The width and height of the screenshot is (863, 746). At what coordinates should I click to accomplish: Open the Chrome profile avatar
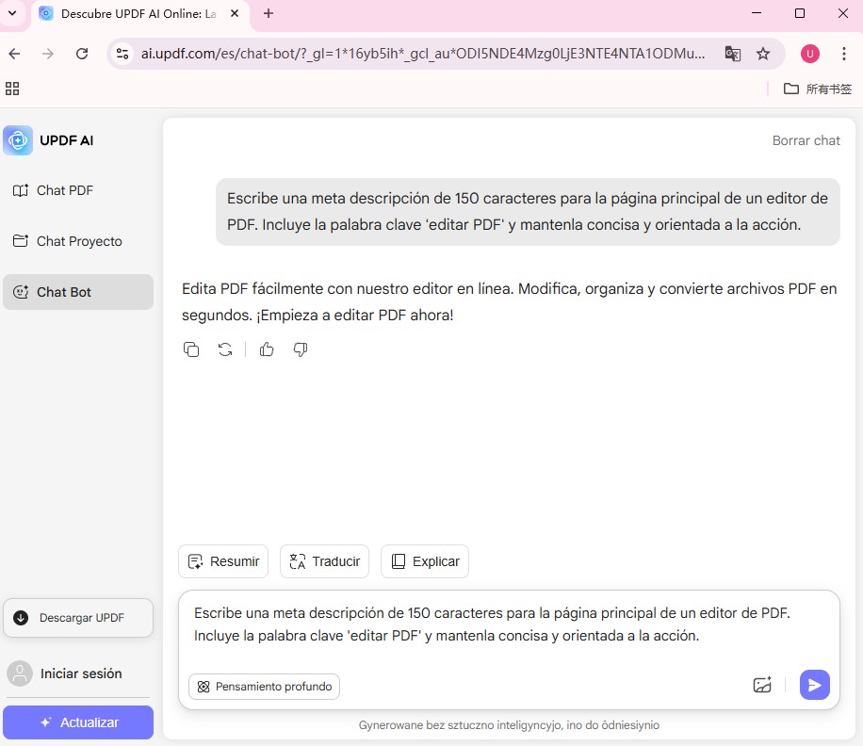809,54
